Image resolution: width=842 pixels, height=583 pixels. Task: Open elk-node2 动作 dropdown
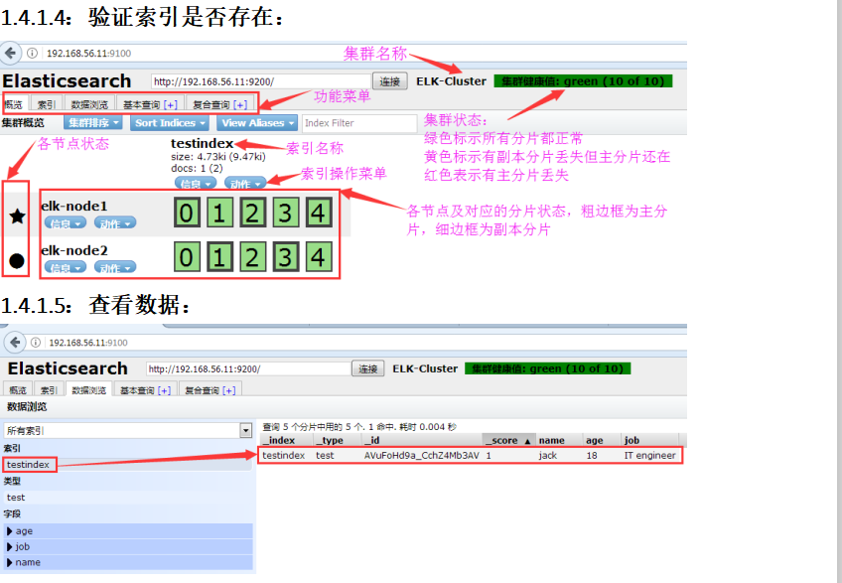[115, 267]
